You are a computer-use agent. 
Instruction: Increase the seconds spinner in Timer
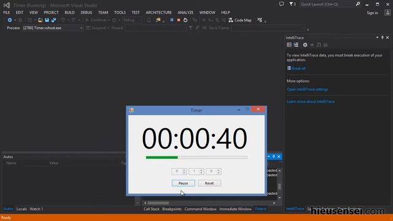coord(219,170)
